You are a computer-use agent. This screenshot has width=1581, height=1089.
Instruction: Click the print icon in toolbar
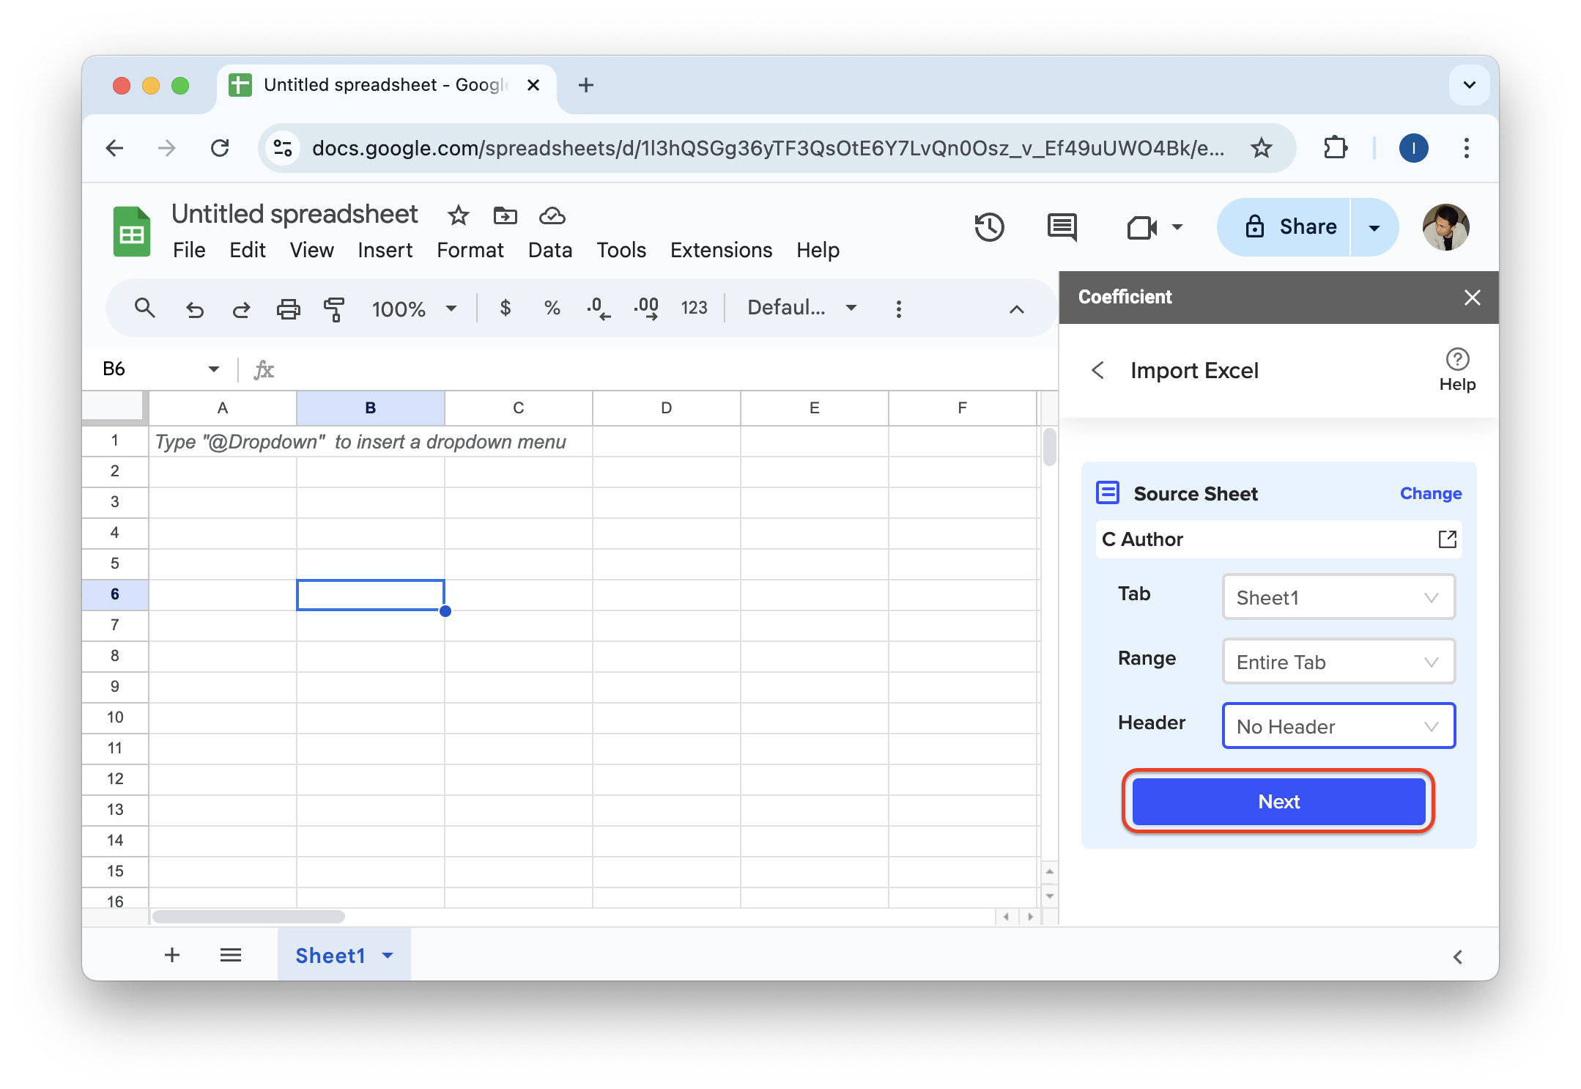(x=288, y=309)
